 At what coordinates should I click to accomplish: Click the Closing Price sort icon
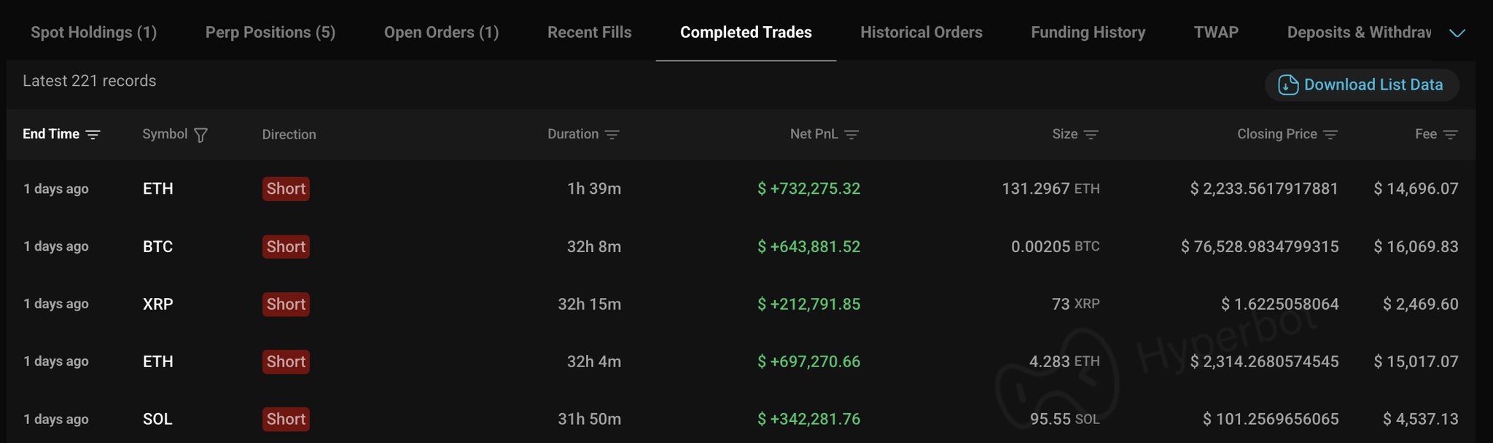point(1330,135)
